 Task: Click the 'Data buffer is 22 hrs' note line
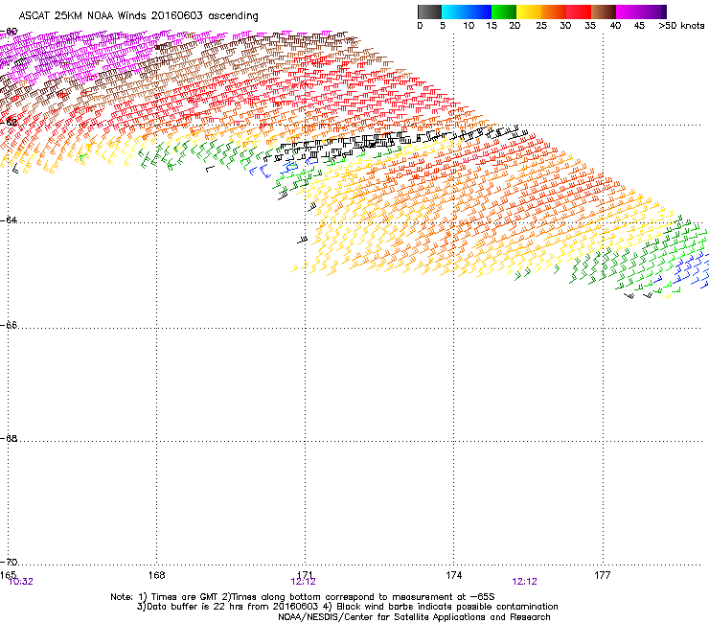click(347, 607)
